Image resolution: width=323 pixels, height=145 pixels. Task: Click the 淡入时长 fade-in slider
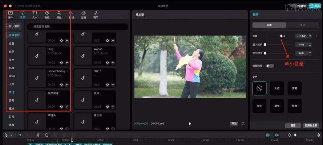tap(278, 45)
